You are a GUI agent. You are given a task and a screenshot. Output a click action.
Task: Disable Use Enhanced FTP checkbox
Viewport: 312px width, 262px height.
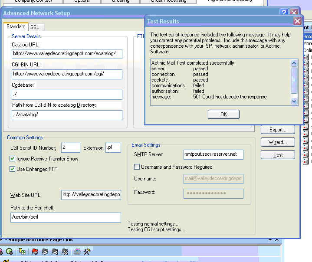click(x=13, y=169)
